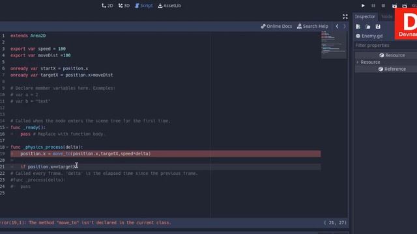Click the line and column indicator
417x234 pixels.
tap(335, 222)
